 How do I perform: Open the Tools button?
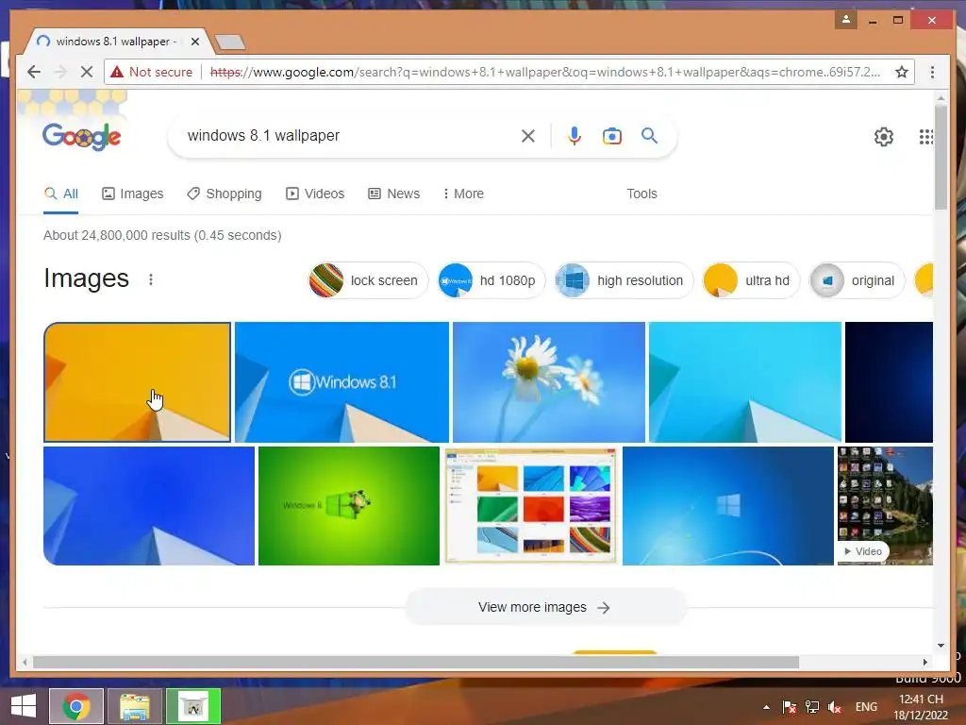pos(641,194)
